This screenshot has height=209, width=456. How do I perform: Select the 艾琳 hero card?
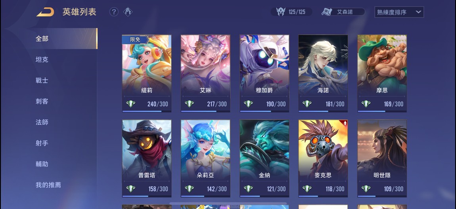pos(205,73)
